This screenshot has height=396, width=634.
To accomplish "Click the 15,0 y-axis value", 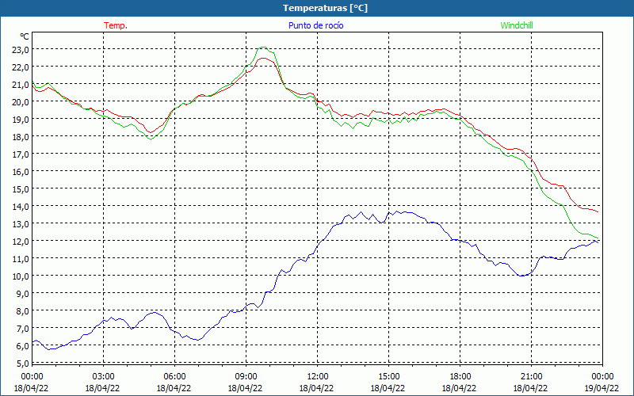I will (x=21, y=189).
